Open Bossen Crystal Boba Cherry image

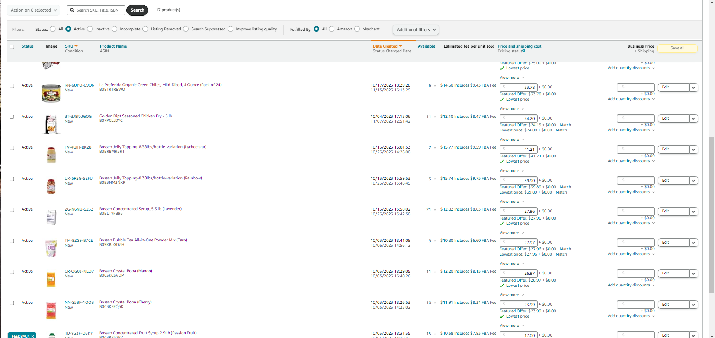(51, 311)
